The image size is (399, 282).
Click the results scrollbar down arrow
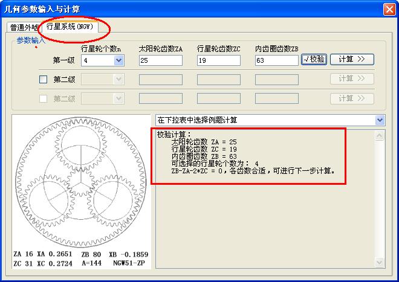379,262
